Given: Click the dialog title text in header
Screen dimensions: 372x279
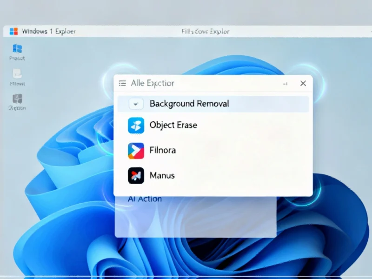Looking at the screenshot, I should pos(153,83).
